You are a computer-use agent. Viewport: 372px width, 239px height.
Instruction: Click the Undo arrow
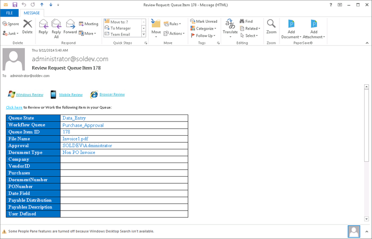tap(24, 5)
